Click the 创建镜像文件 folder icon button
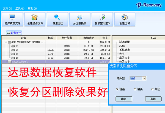This screenshot has width=165, height=113. pos(35,19)
